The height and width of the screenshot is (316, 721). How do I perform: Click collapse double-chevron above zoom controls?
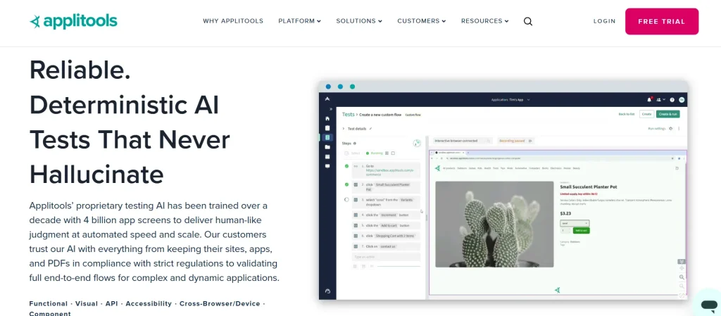coord(682,261)
